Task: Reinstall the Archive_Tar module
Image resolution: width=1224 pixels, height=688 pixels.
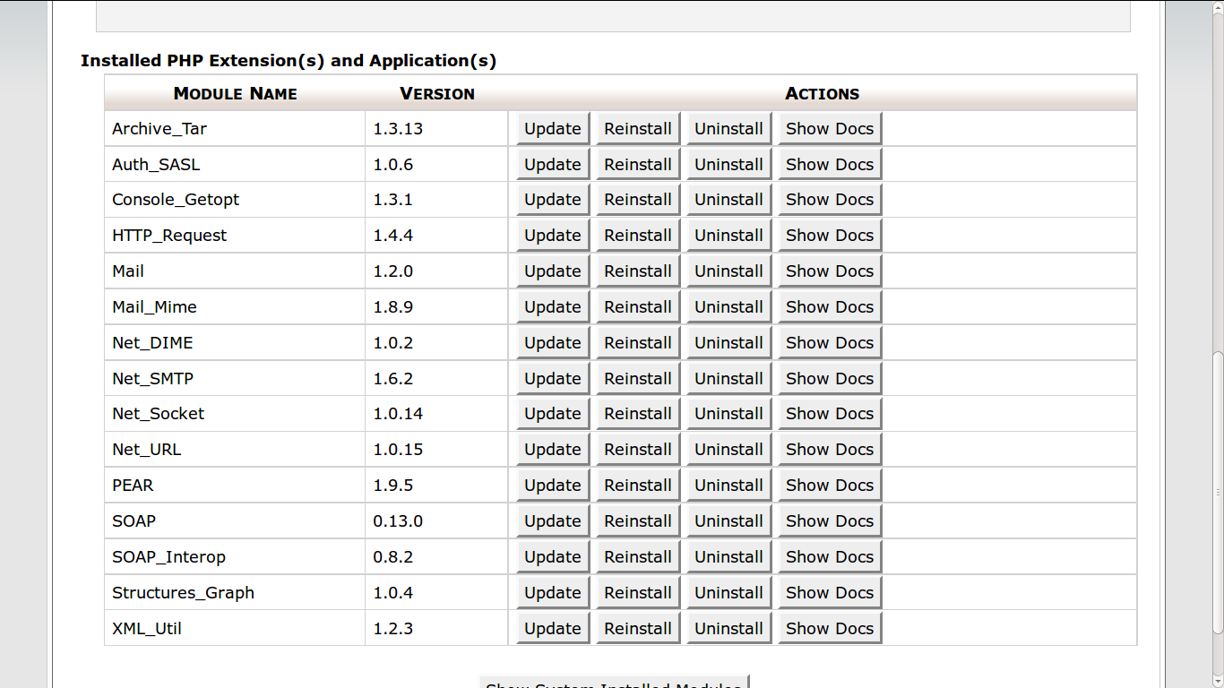Action: point(638,128)
